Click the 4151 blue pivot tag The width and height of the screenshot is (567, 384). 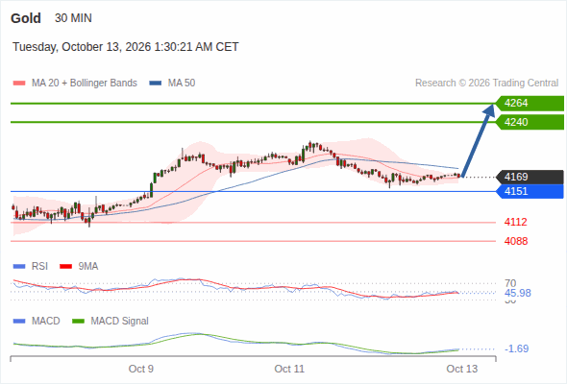pos(530,191)
